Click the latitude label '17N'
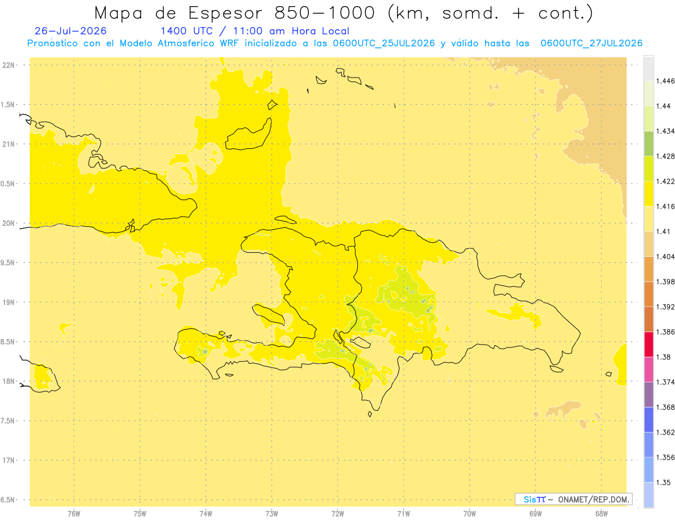The image size is (675, 521). click(x=8, y=461)
